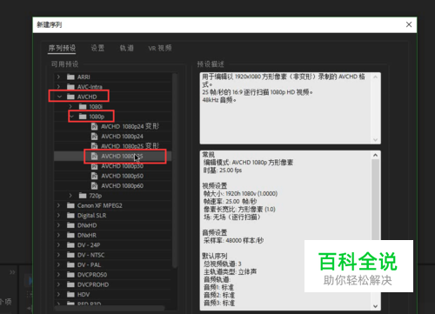Expand the HDV folder chevron
The height and width of the screenshot is (314, 435).
click(58, 294)
